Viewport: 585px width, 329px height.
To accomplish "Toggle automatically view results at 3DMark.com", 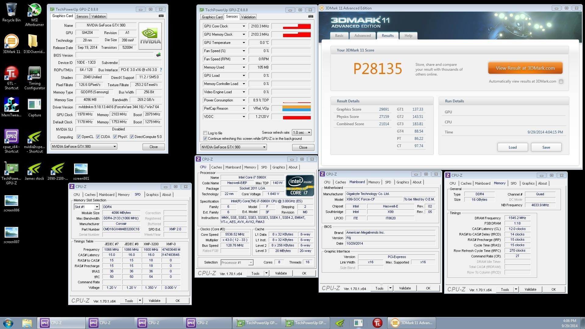I will pos(561,82).
